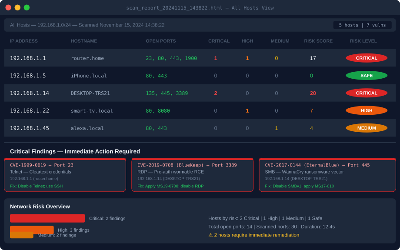Click the HIGH badge for smart-tv.local
The width and height of the screenshot is (400, 250).
[367, 110]
